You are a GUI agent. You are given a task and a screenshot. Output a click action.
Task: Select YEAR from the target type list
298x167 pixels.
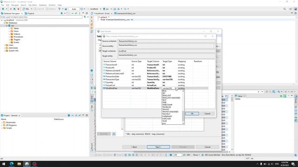[x=164, y=121]
